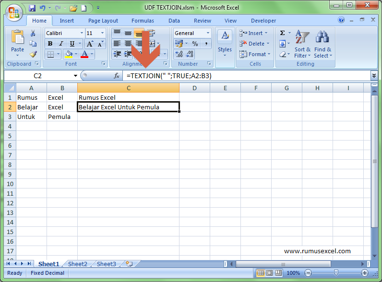Image resolution: width=382 pixels, height=282 pixels.
Task: Save the workbook from Quick Access Toolbar
Action: (32, 8)
